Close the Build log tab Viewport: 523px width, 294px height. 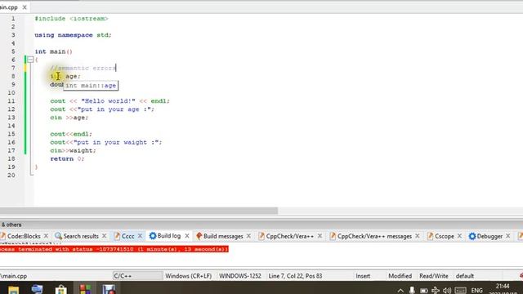coord(187,236)
